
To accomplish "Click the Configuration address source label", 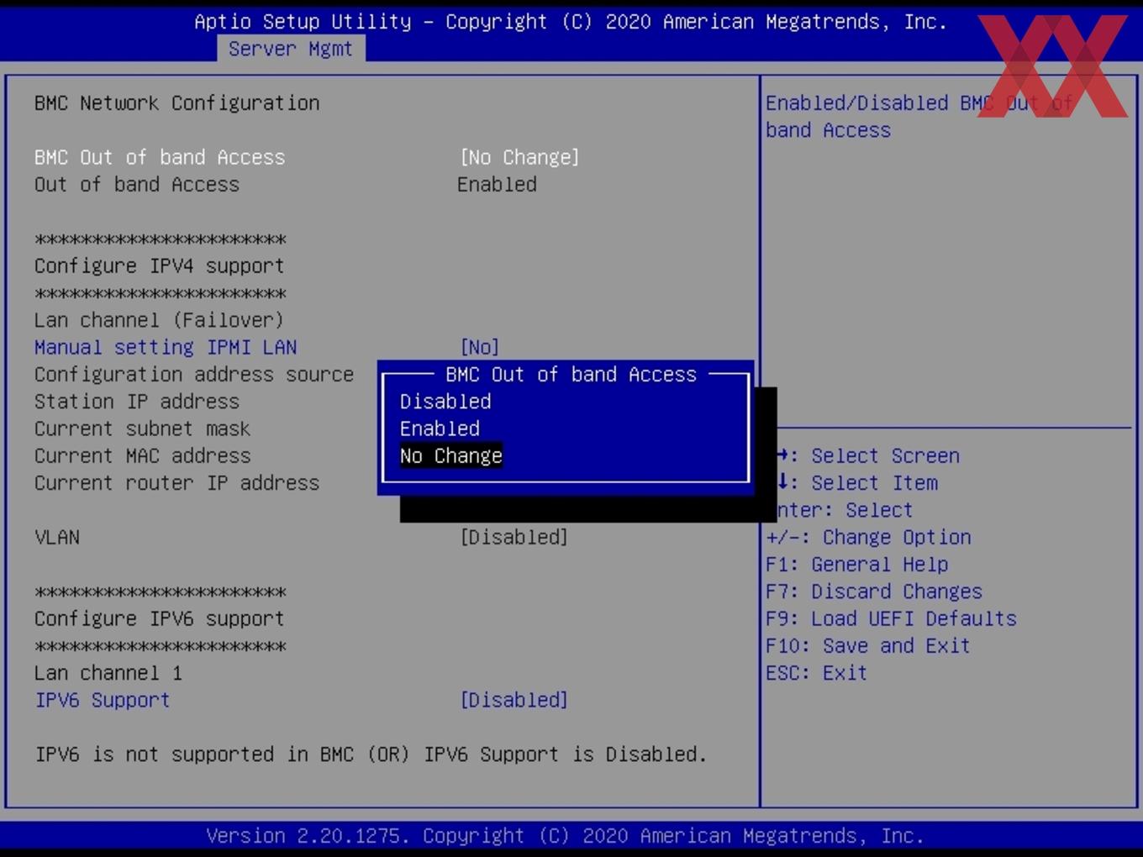I will (194, 374).
